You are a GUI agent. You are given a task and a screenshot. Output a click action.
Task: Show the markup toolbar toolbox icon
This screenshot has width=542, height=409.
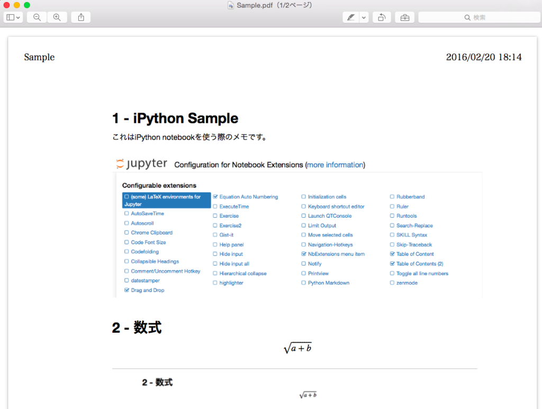[405, 17]
